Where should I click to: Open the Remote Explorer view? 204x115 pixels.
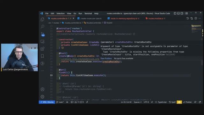[x=42, y=42]
